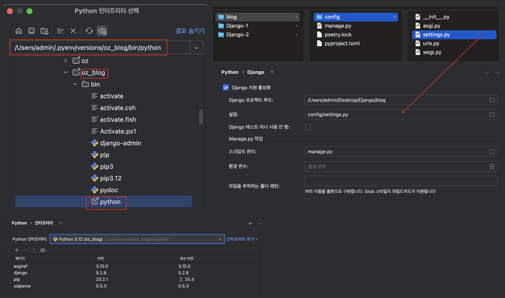Click the Django breadcrumb item
505x298 pixels.
(255, 72)
